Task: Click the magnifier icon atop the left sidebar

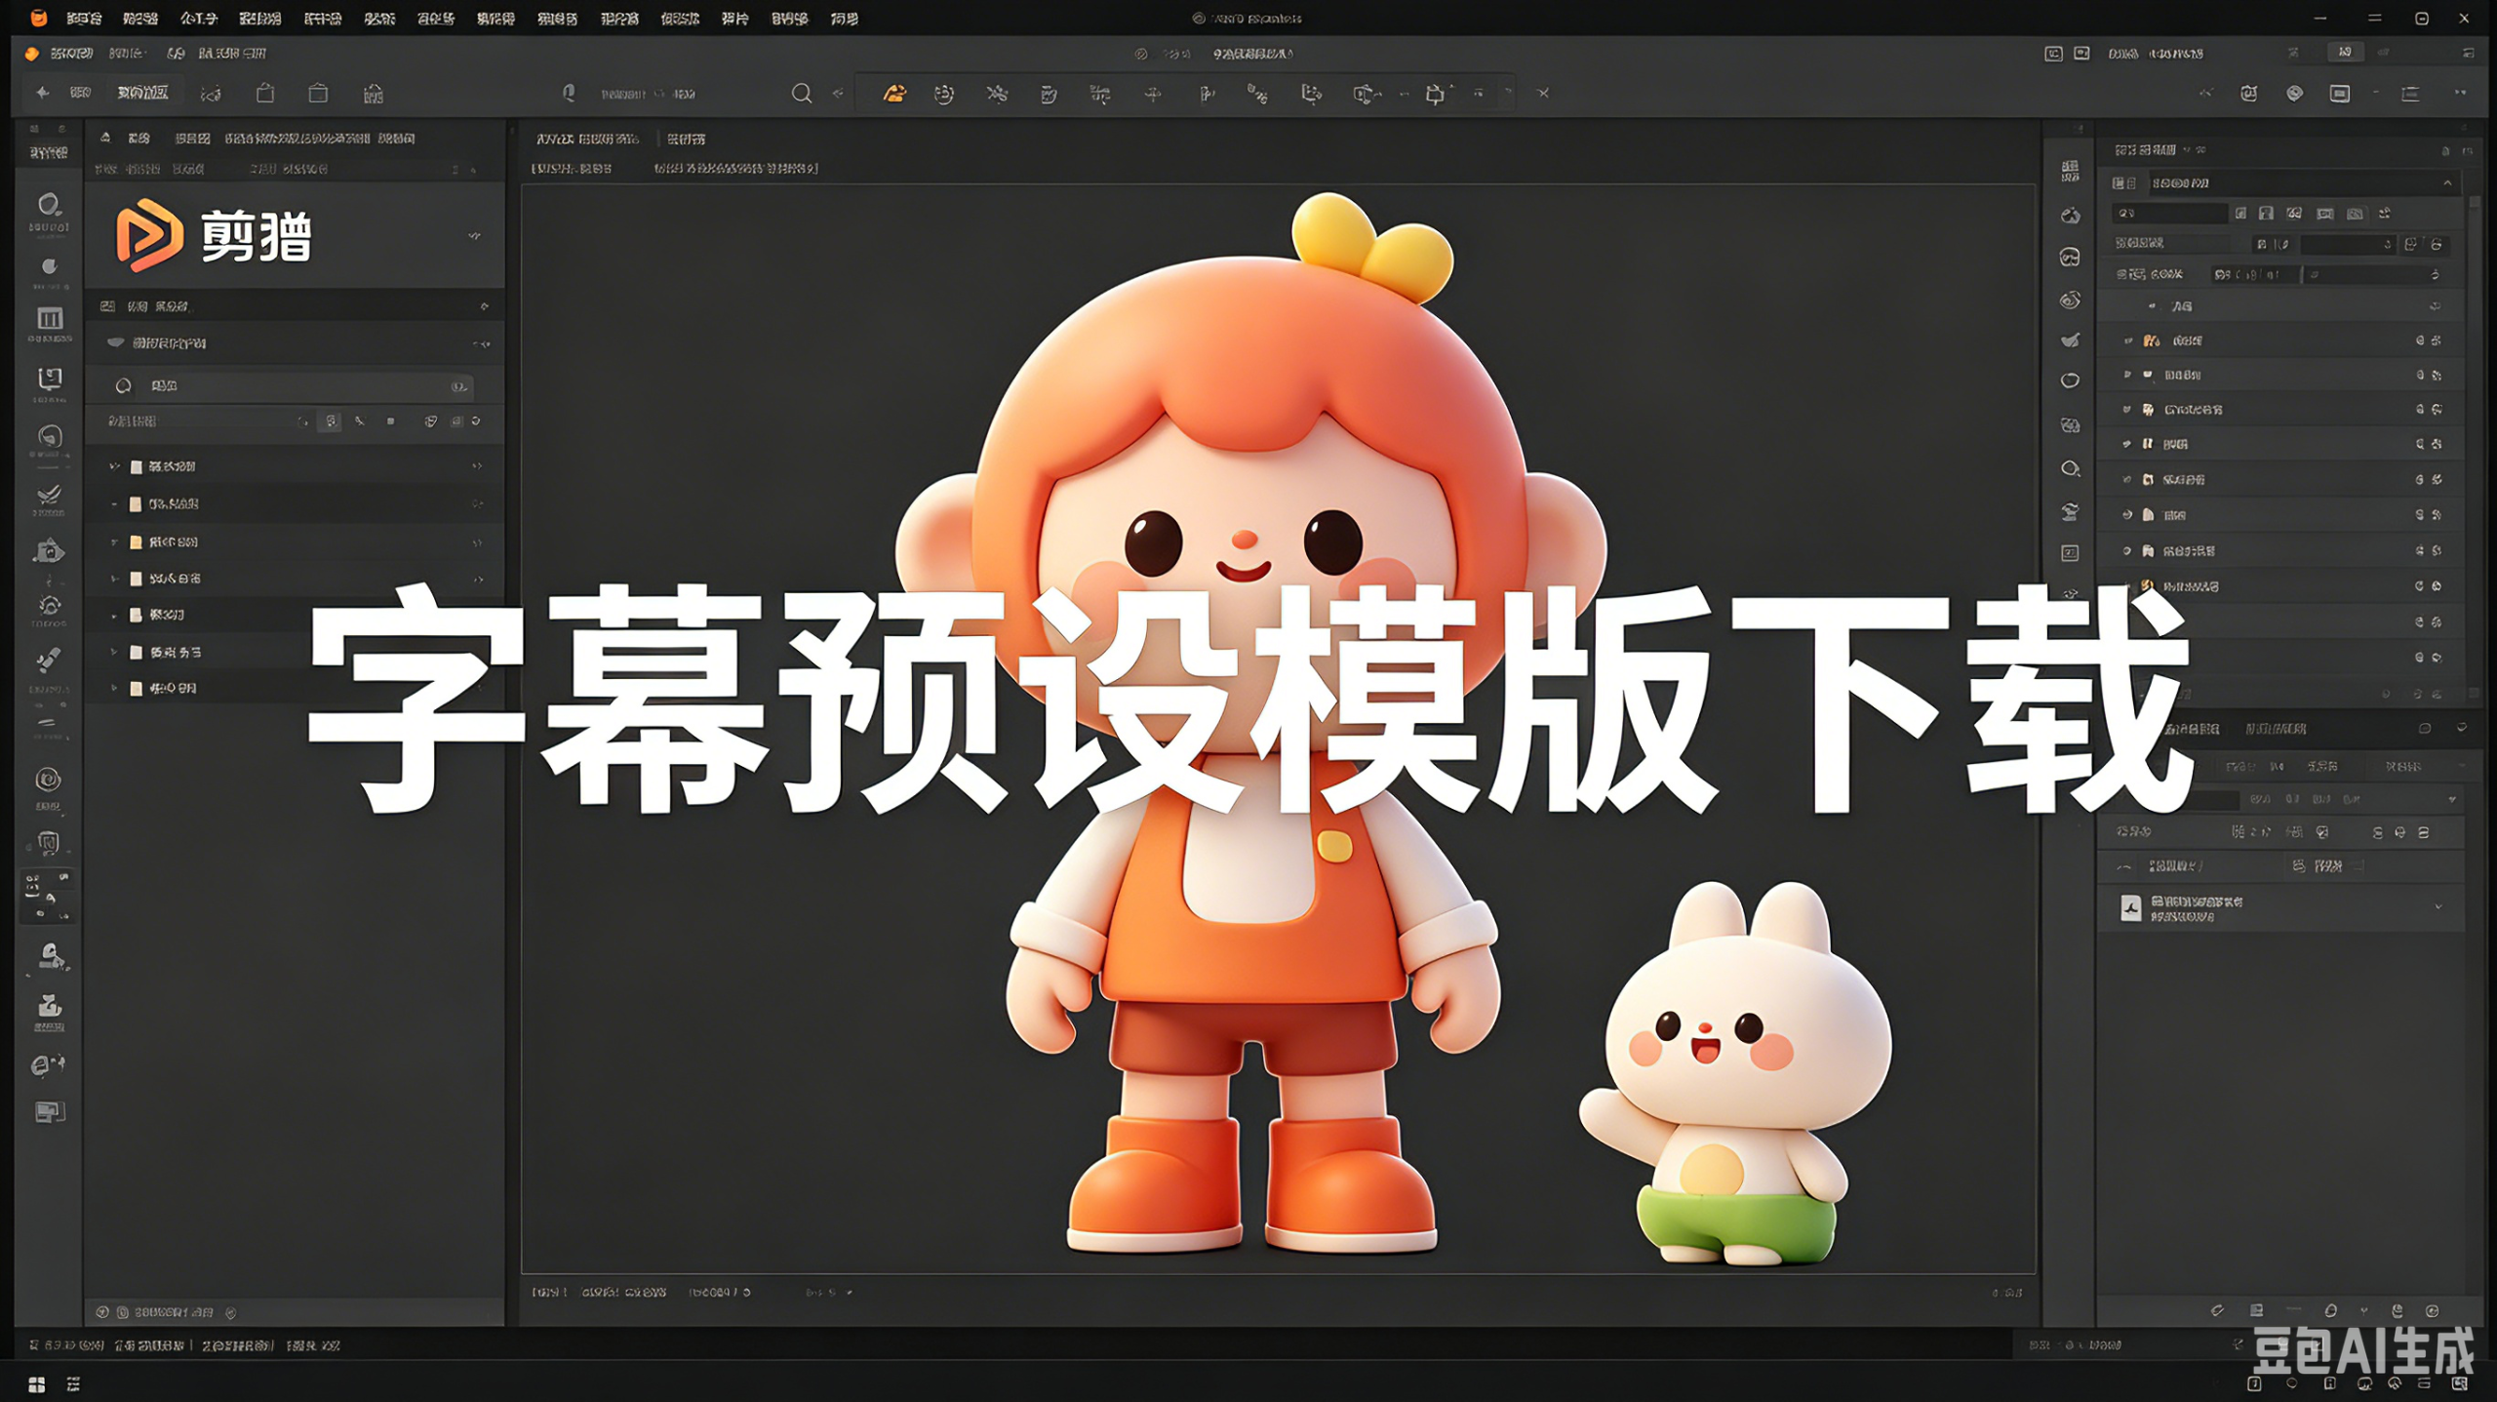Action: click(x=49, y=205)
